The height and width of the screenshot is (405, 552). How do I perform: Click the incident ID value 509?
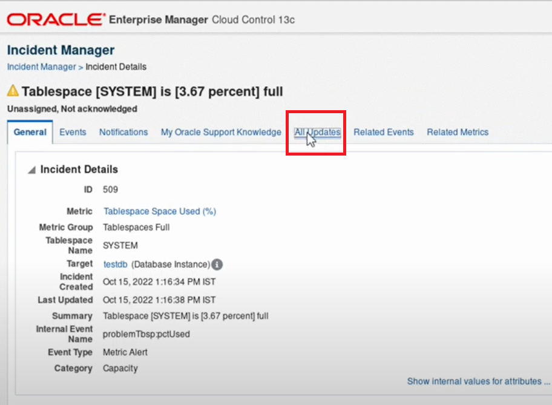(x=110, y=189)
